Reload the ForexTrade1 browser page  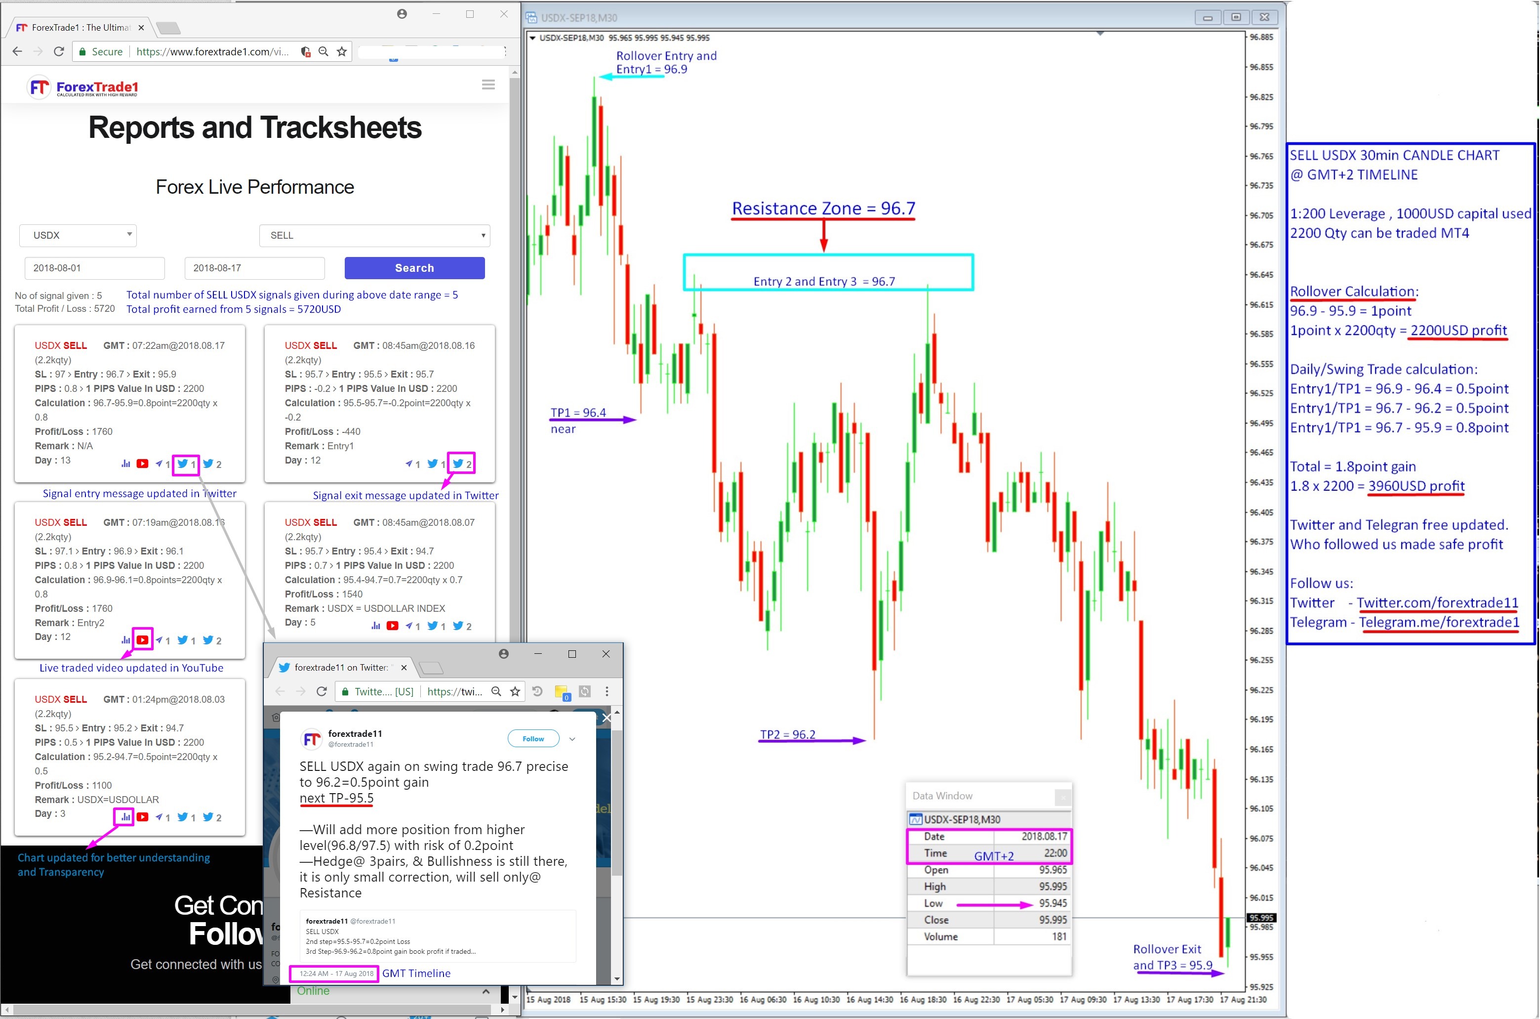[58, 51]
